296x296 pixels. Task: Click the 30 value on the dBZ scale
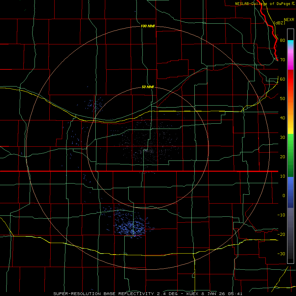point(283,137)
